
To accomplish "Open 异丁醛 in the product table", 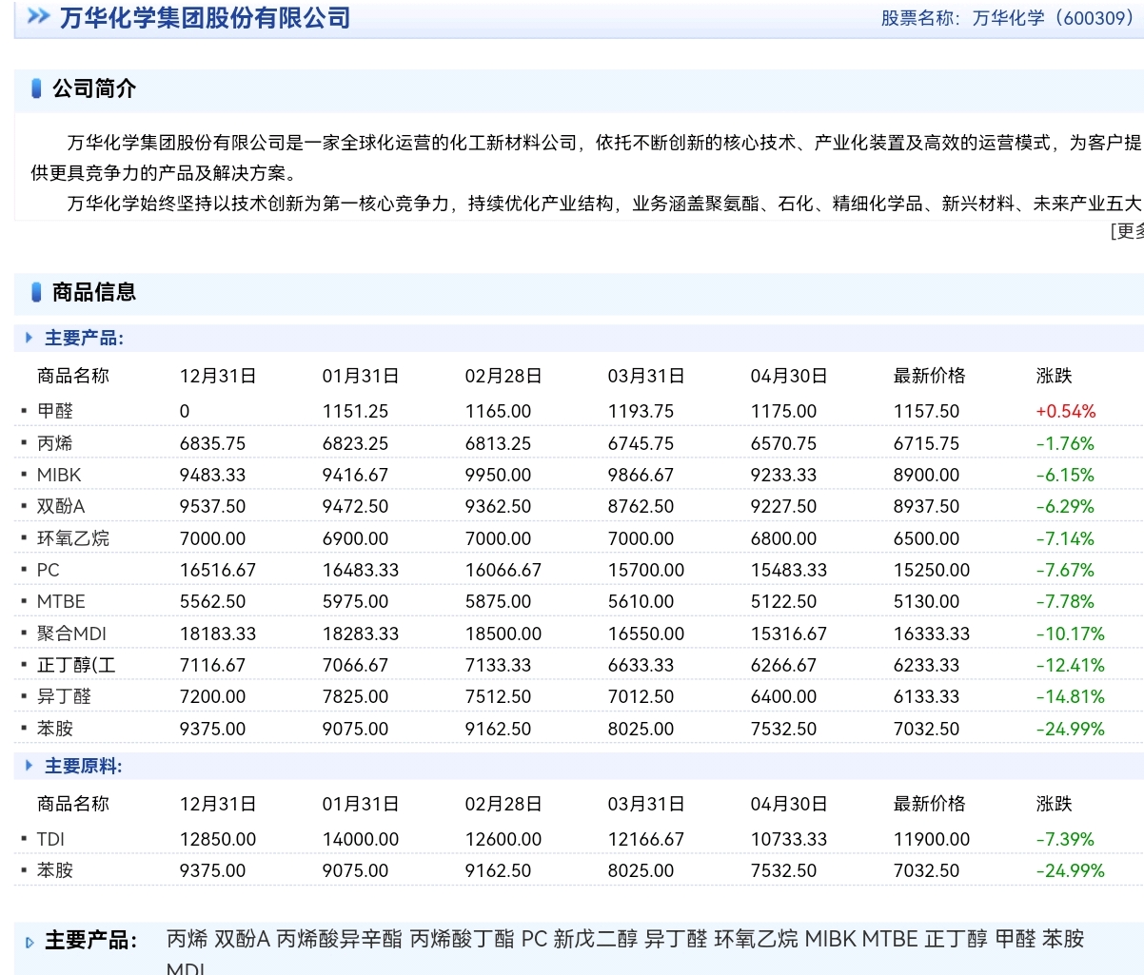I will click(x=64, y=696).
